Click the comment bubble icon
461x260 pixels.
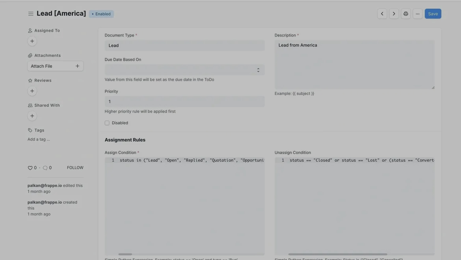coord(45,168)
